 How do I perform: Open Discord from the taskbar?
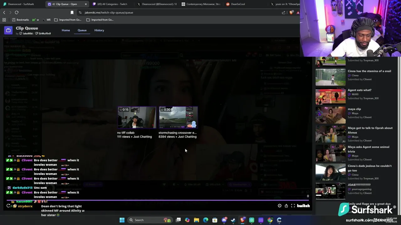[224, 220]
